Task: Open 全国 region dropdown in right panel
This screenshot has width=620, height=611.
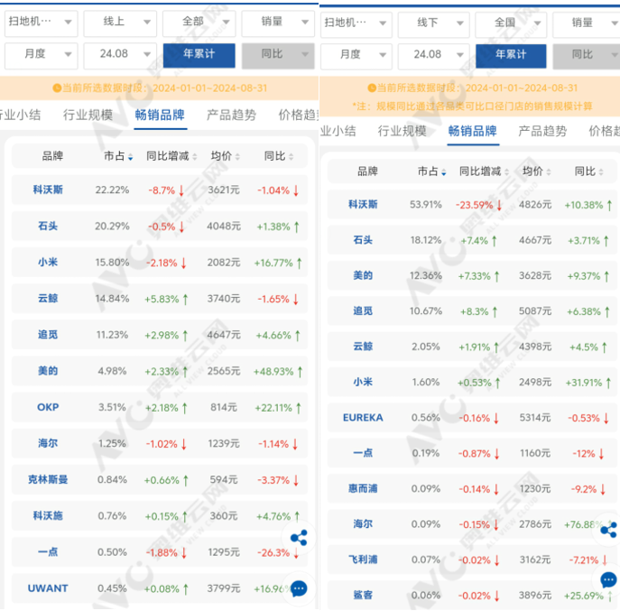Action: [511, 23]
